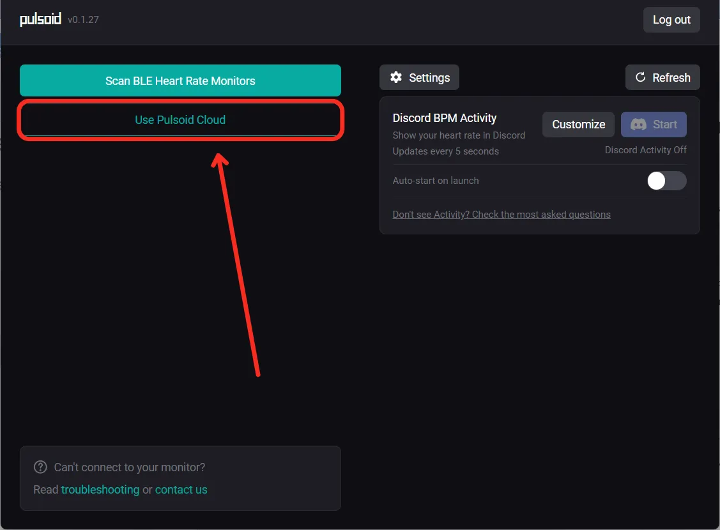
Task: Click the Discord logo on Start button
Action: point(638,125)
